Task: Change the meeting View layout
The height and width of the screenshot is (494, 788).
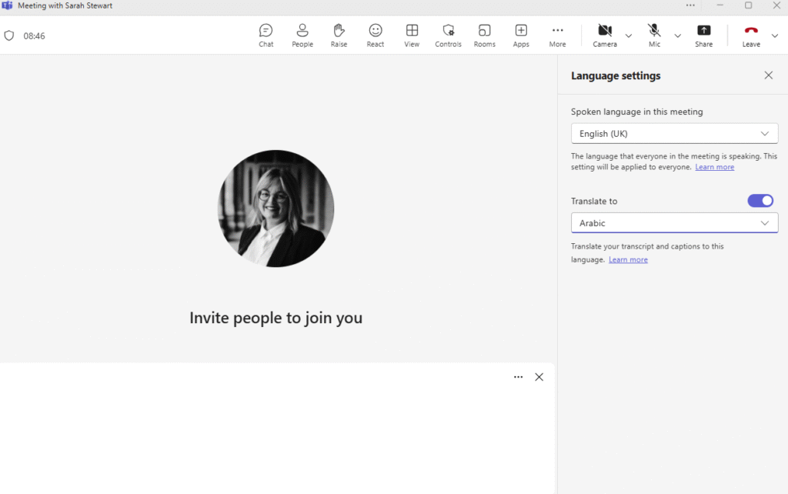Action: click(x=412, y=35)
